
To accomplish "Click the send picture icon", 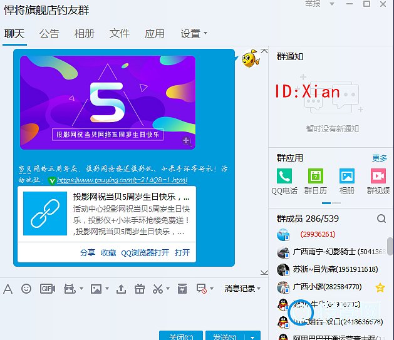I will (x=96, y=289).
